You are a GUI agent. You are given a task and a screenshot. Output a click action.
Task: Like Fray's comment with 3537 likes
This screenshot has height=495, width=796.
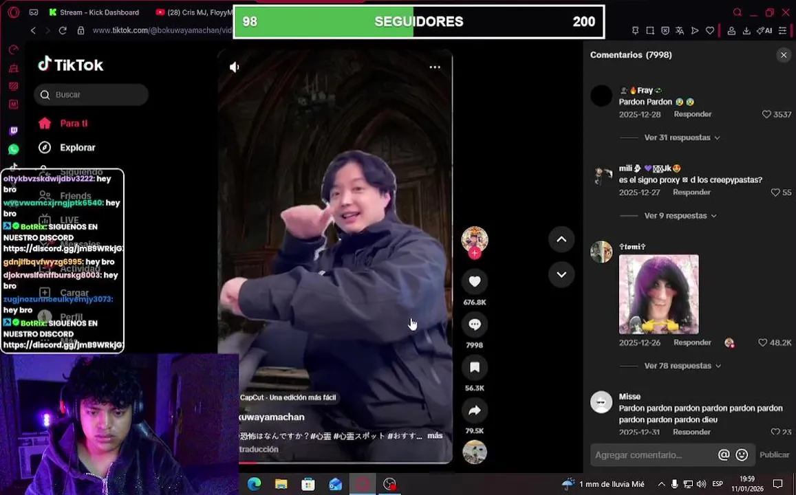(x=766, y=115)
